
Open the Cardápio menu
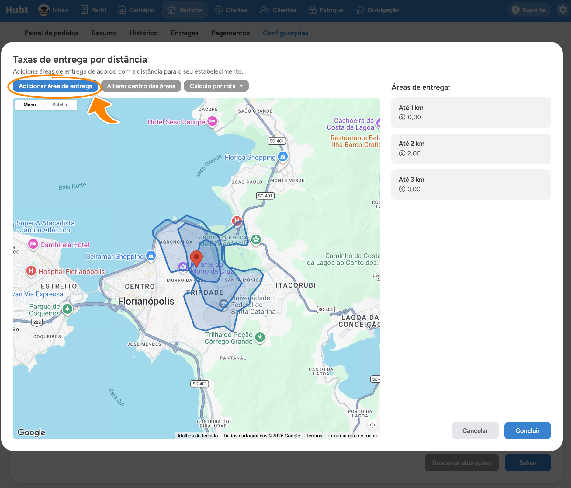click(x=137, y=10)
